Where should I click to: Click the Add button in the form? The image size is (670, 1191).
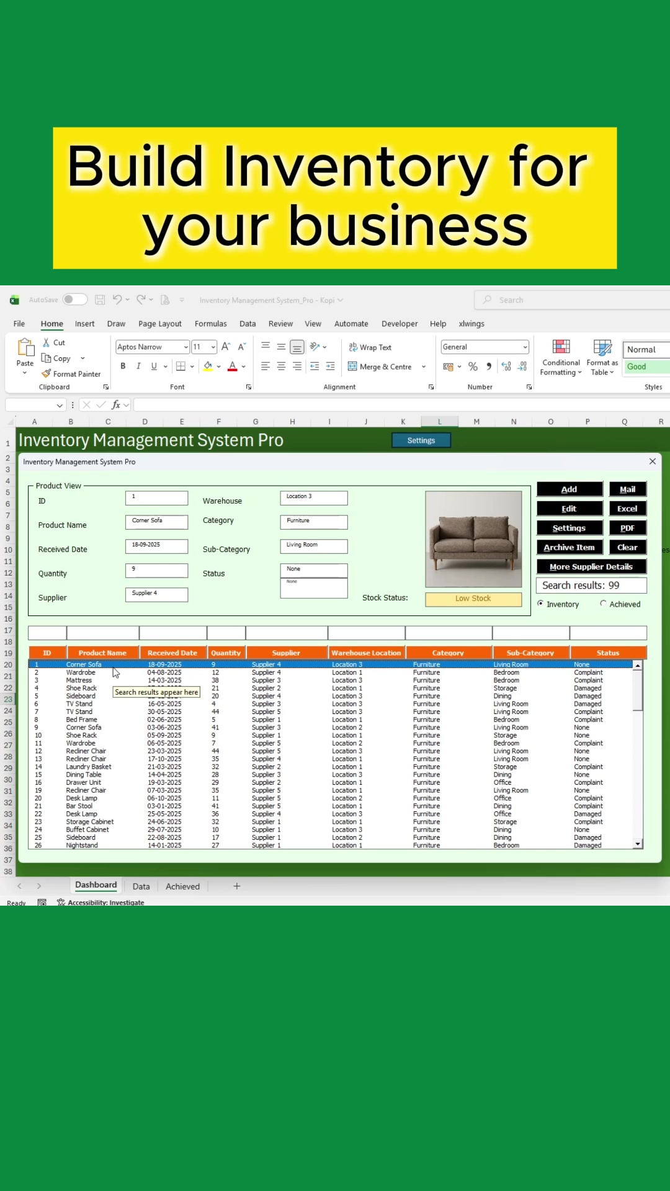pyautogui.click(x=569, y=489)
